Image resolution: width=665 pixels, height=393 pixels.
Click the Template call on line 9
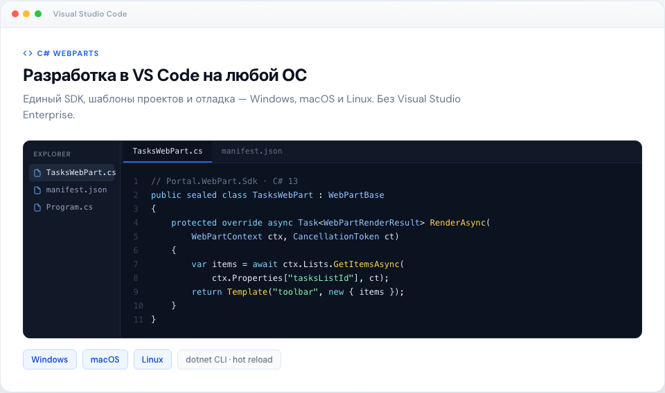[247, 292]
